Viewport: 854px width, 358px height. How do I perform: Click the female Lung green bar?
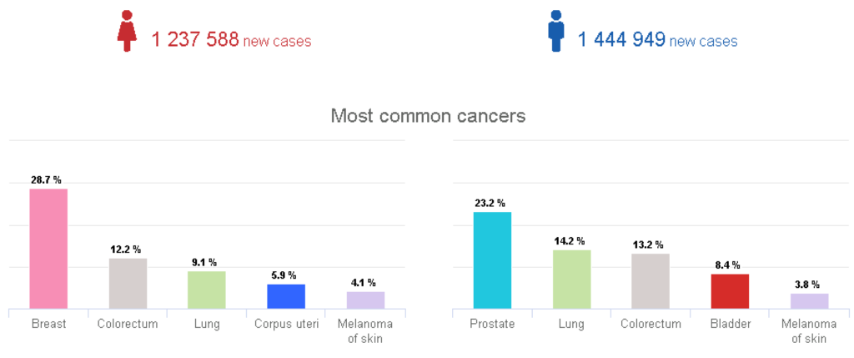207,290
